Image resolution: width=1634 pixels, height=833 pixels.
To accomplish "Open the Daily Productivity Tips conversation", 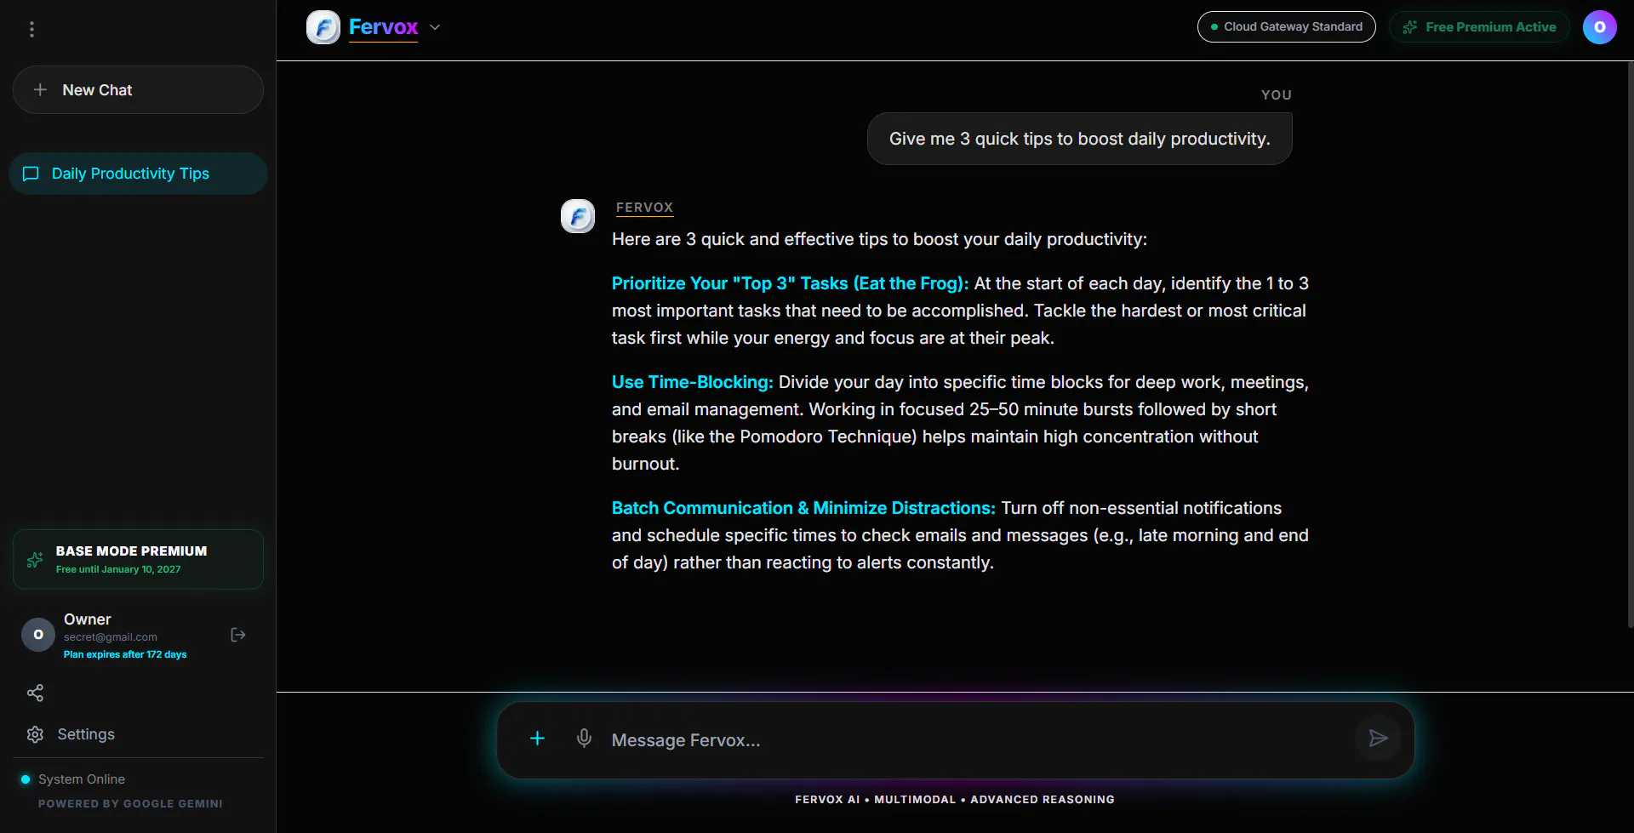I will tap(138, 174).
